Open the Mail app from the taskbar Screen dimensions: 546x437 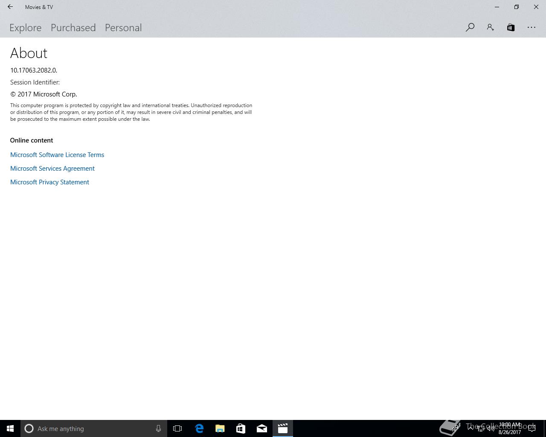(x=262, y=428)
